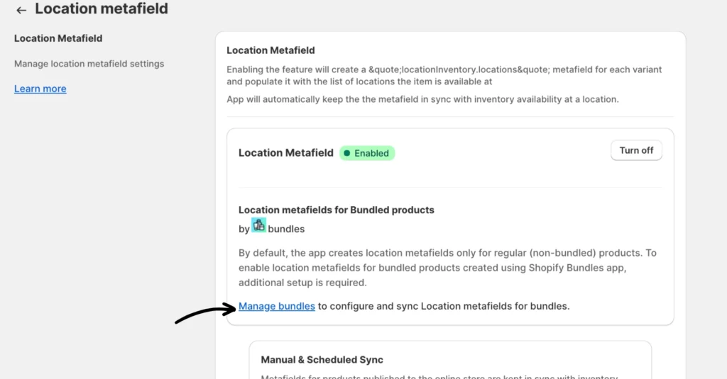Click the green dot in the Enabled badge
This screenshot has width=727, height=379.
346,153
